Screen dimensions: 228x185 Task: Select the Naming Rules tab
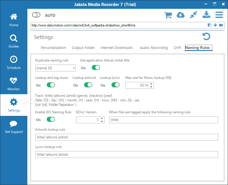pyautogui.click(x=198, y=48)
